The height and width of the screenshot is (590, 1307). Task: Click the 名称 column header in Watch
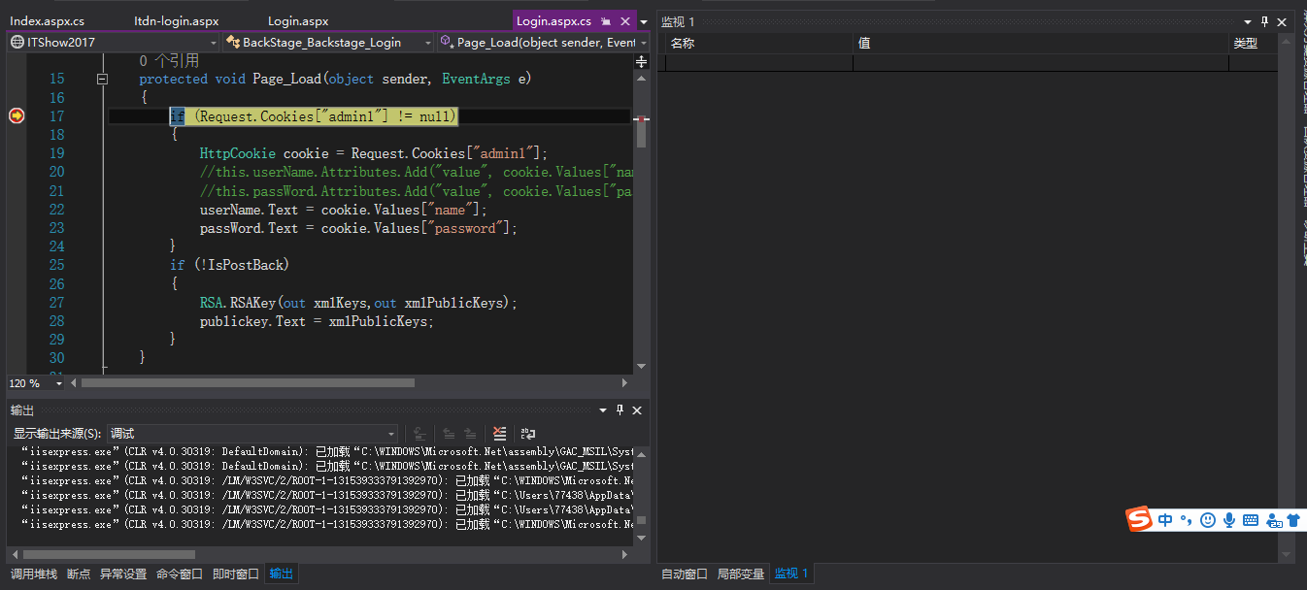pos(758,43)
